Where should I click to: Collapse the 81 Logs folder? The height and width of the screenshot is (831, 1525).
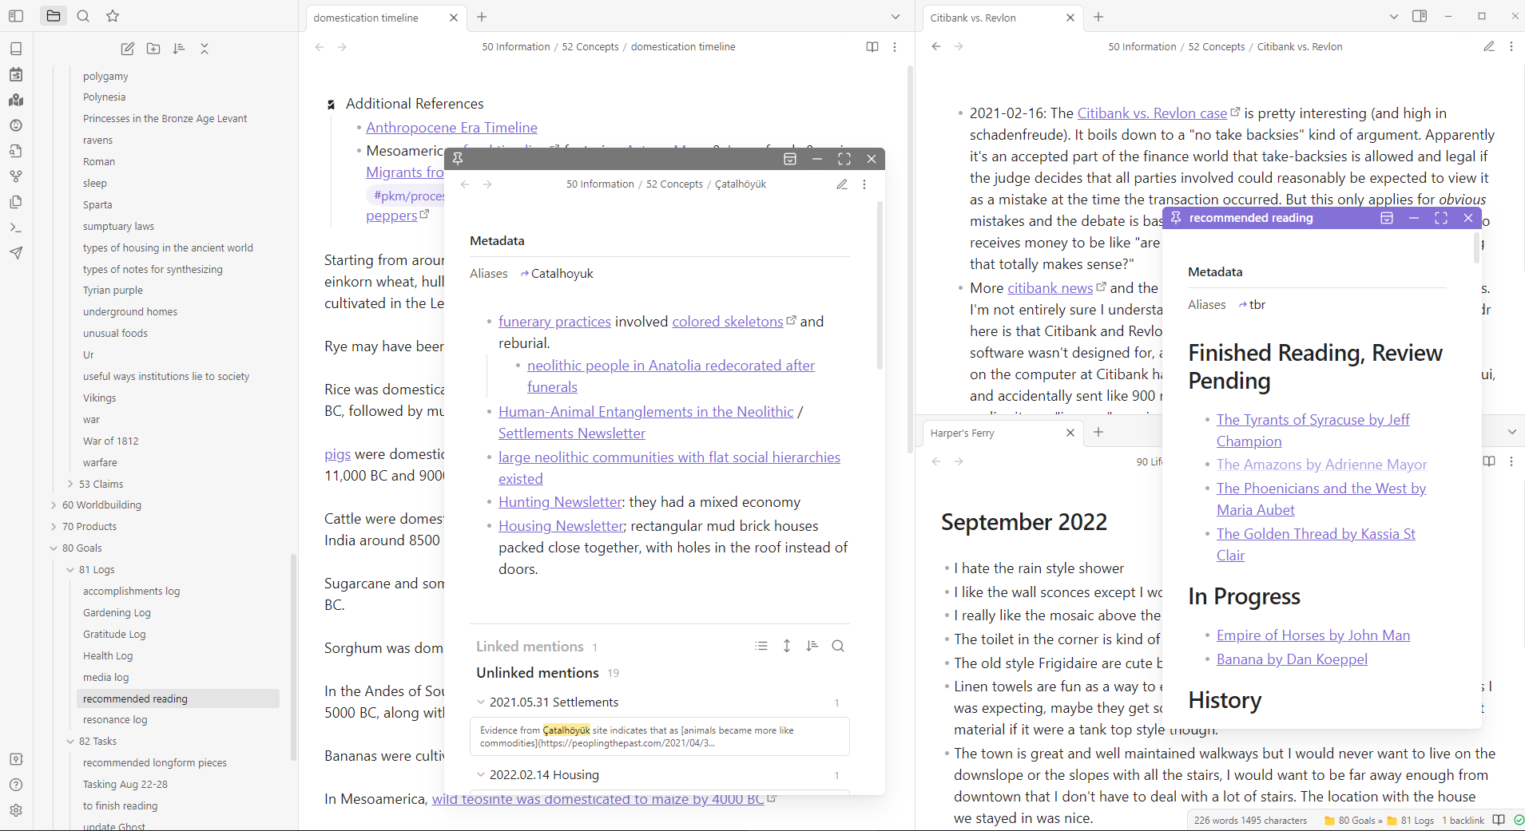71,569
